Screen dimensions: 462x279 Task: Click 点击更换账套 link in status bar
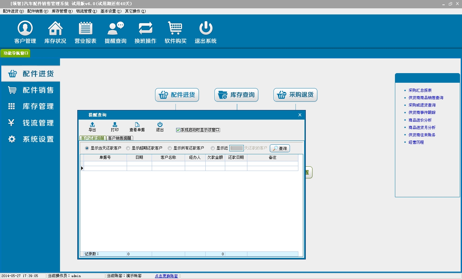pos(167,276)
